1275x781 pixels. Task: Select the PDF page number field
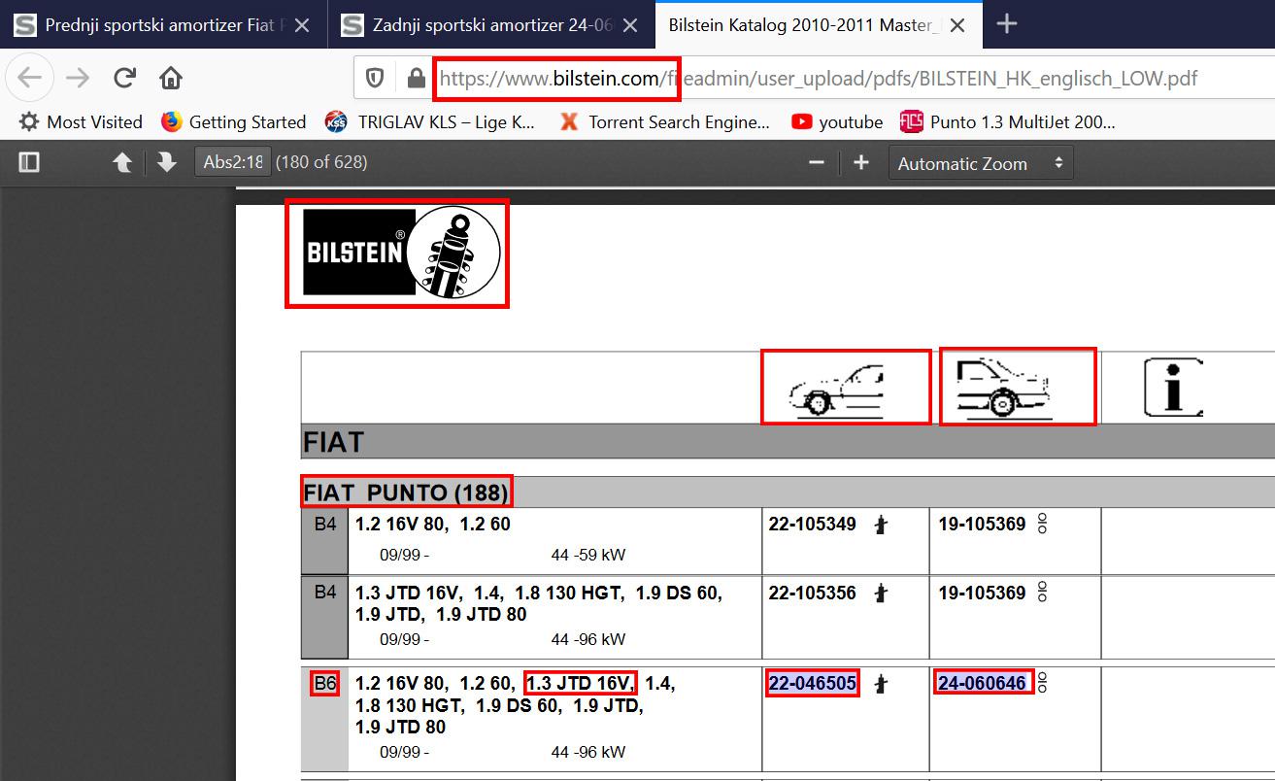click(x=233, y=162)
